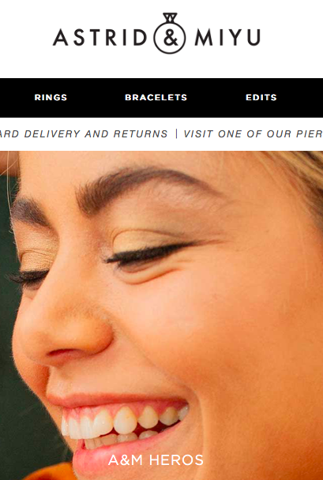Click the MIYU wordmark in the header
This screenshot has height=480, width=323.
point(227,37)
